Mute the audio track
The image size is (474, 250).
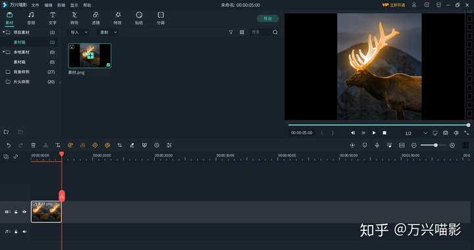[x=24, y=232]
